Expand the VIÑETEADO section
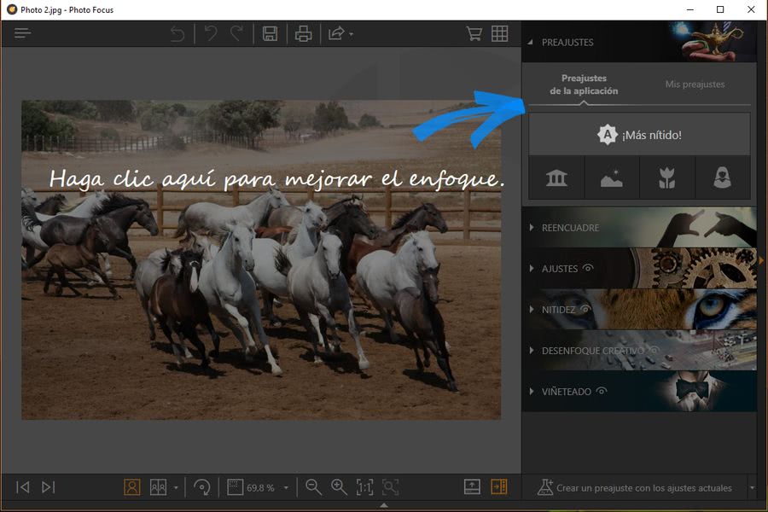 pyautogui.click(x=532, y=392)
